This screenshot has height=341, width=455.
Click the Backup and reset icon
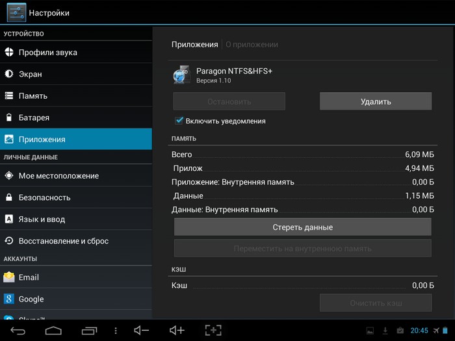pos(9,241)
